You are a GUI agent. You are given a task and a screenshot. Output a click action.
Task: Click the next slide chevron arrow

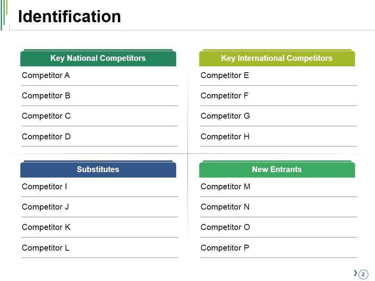(355, 273)
